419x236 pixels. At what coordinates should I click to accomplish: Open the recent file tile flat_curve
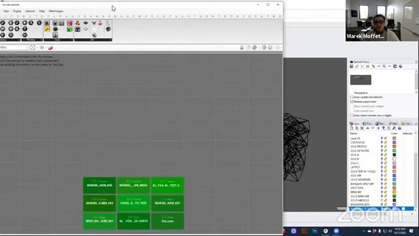[168, 221]
